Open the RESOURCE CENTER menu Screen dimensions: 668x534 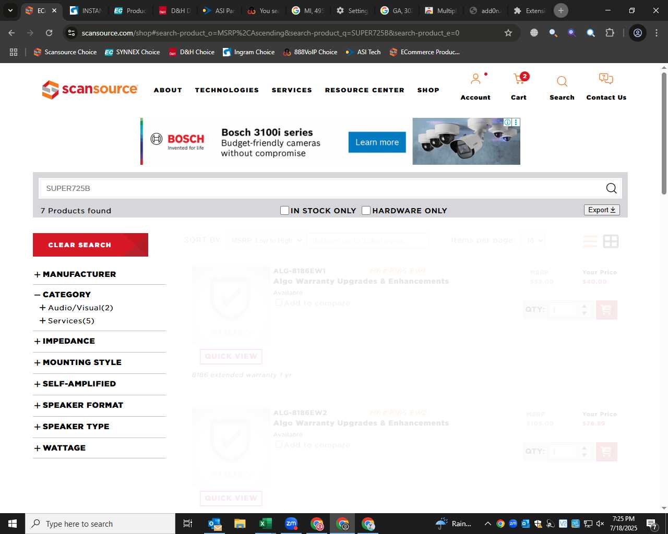364,90
